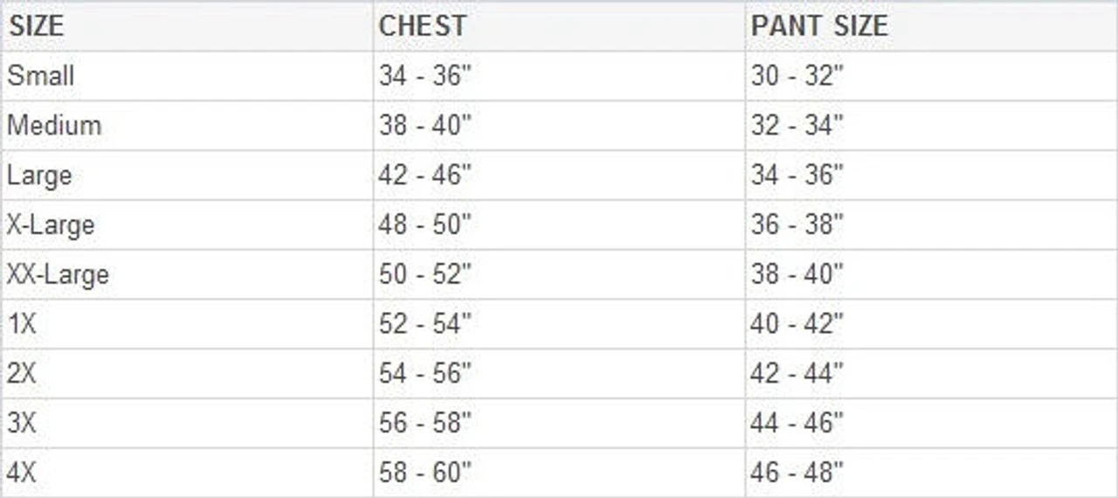Select pant size 36 - 38" for X-Large
Image resolution: width=1118 pixels, height=498 pixels.
point(797,225)
